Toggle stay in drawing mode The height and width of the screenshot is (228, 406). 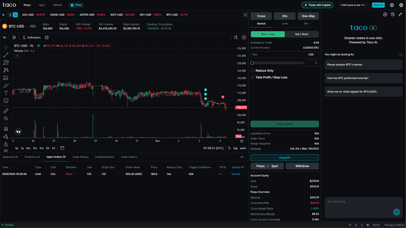click(x=6, y=136)
